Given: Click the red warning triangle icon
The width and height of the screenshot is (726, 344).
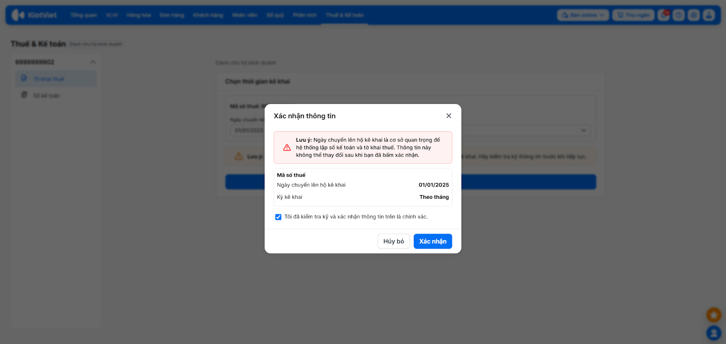Looking at the screenshot, I should click(287, 147).
